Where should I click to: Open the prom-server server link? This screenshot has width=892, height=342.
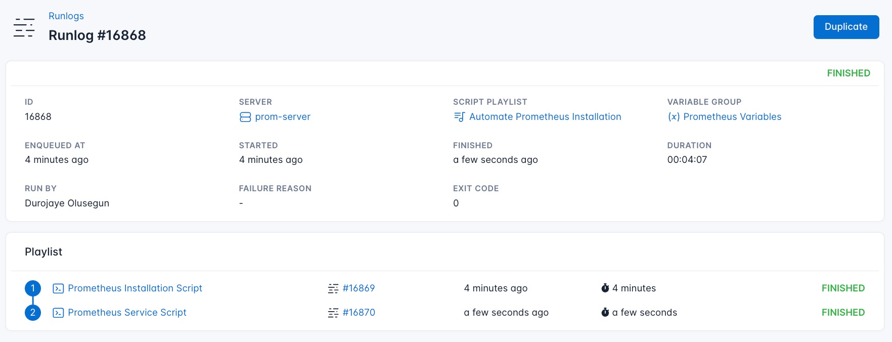[x=283, y=117]
